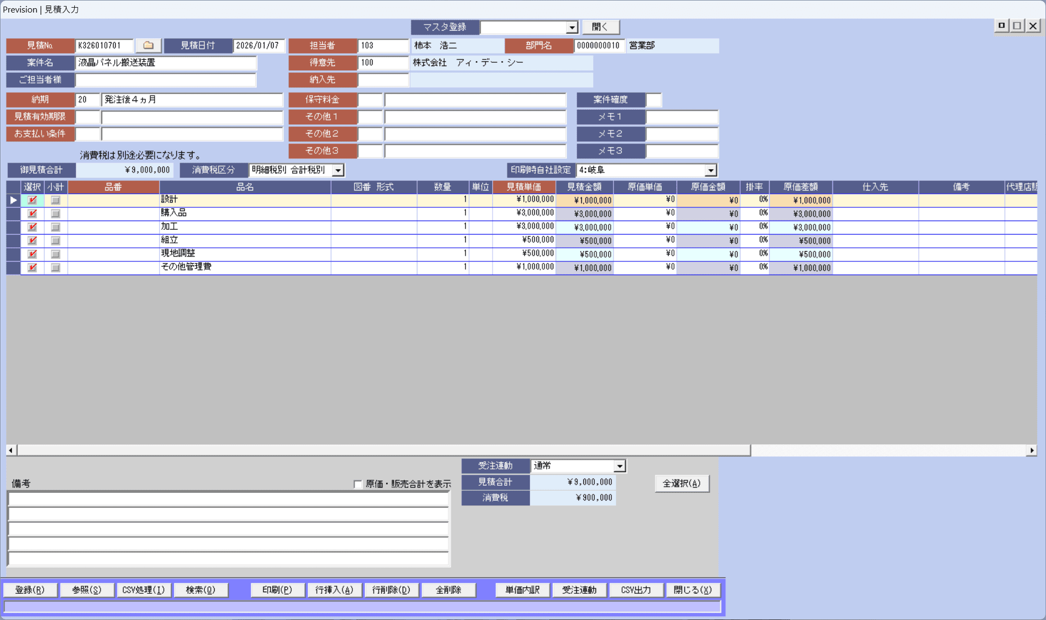Uncheck the 選択 checkbox for その他管理費 row
The width and height of the screenshot is (1046, 620).
pyautogui.click(x=32, y=267)
